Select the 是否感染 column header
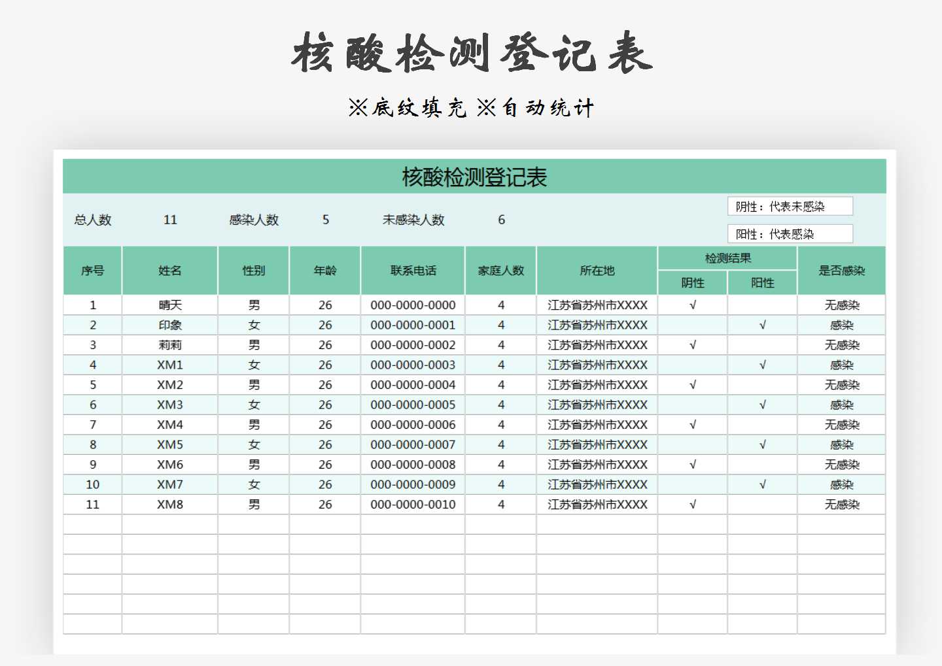 click(x=842, y=270)
